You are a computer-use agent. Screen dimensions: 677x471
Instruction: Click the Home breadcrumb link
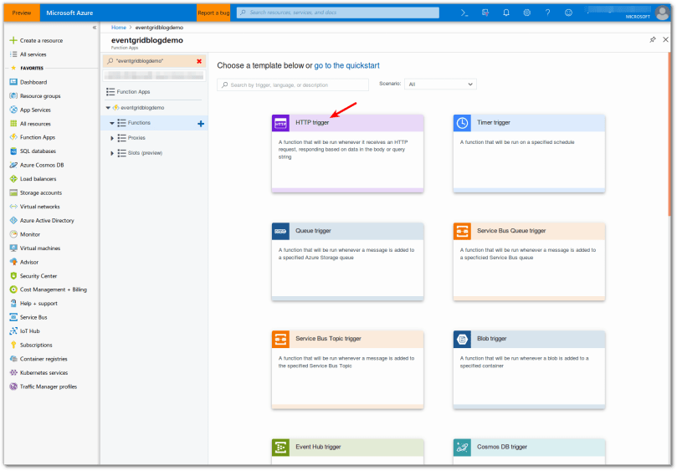(119, 28)
